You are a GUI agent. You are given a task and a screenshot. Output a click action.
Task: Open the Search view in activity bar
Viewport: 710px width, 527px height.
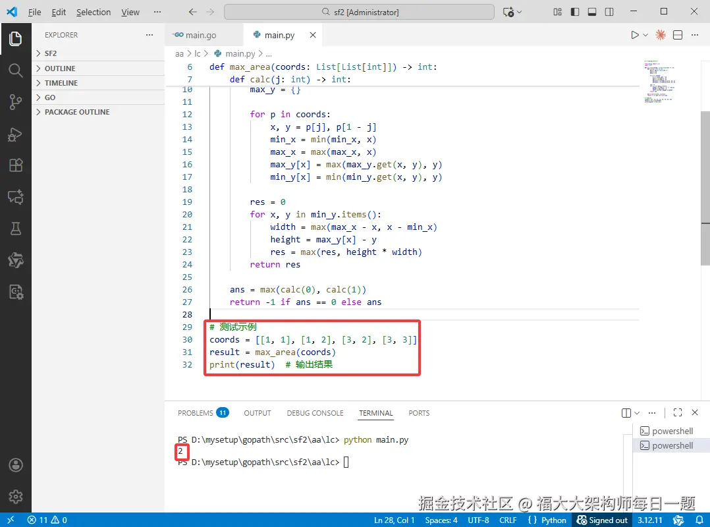[15, 70]
